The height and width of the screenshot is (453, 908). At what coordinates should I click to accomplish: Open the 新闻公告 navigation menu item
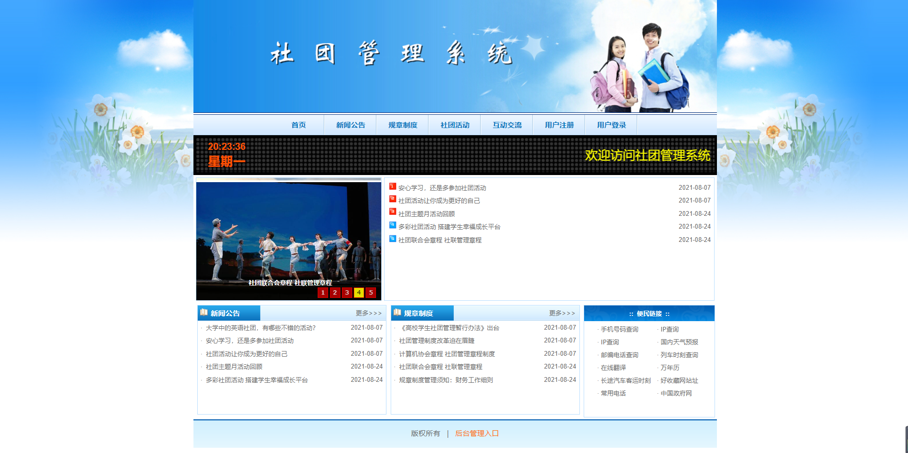tap(350, 125)
